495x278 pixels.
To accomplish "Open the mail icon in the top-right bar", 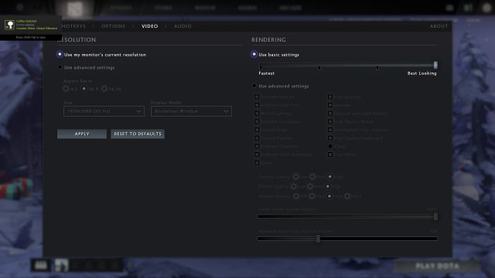I will pyautogui.click(x=450, y=8).
